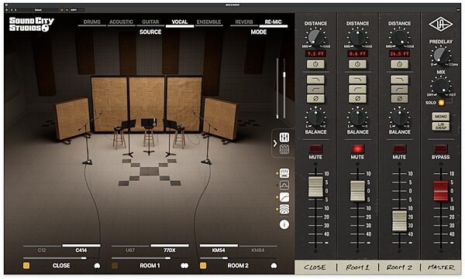Click the plus icon in the preset toolbar
This screenshot has width=465, height=279.
[6, 10]
